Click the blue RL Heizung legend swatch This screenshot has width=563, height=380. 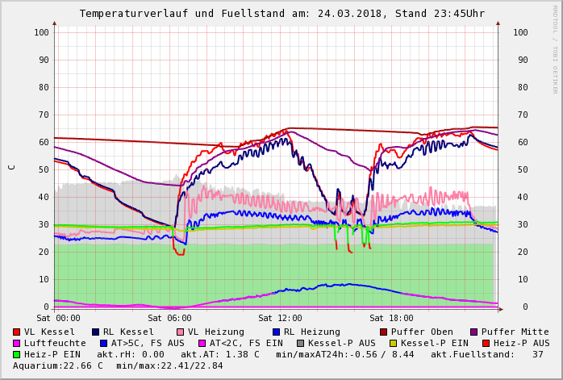click(x=276, y=332)
